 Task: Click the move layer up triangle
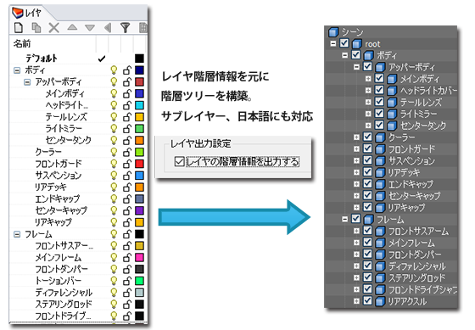coord(72,27)
